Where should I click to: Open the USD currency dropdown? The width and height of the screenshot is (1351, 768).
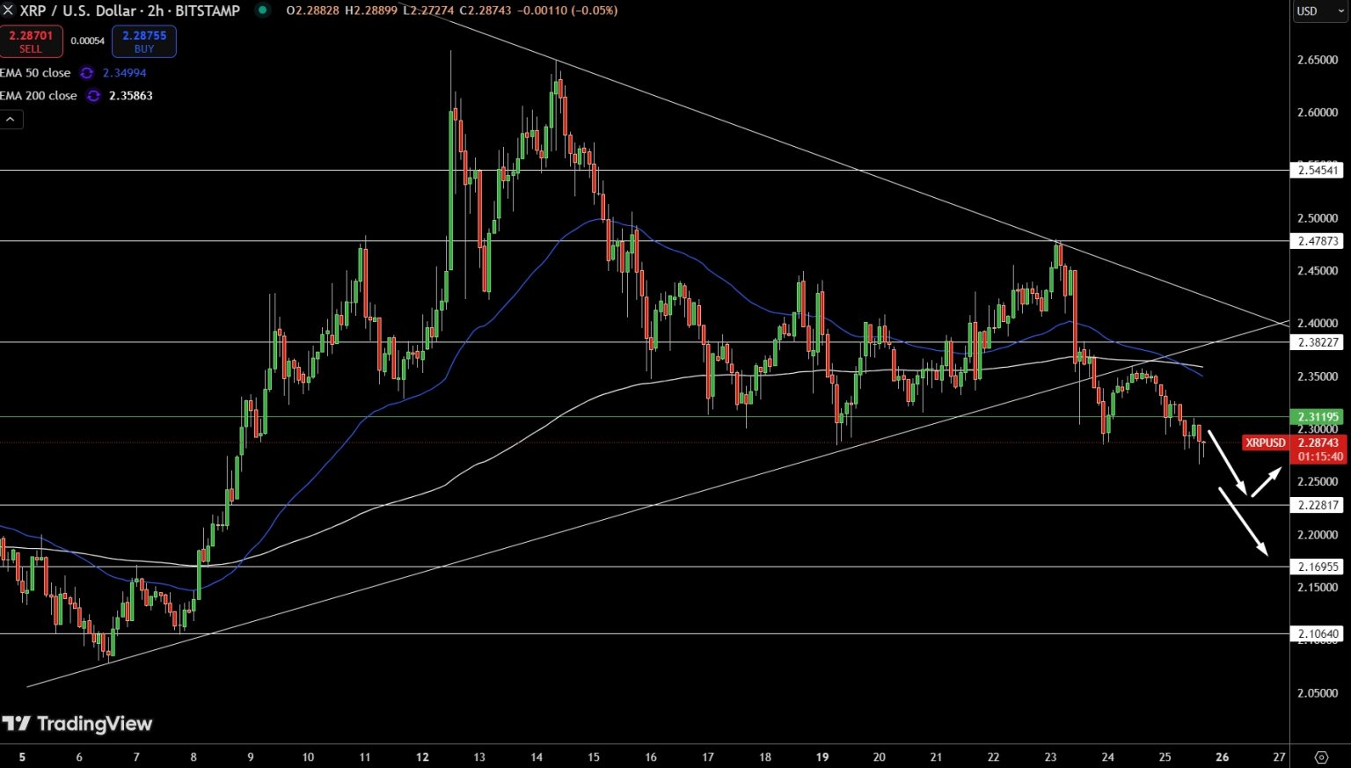pos(1318,11)
